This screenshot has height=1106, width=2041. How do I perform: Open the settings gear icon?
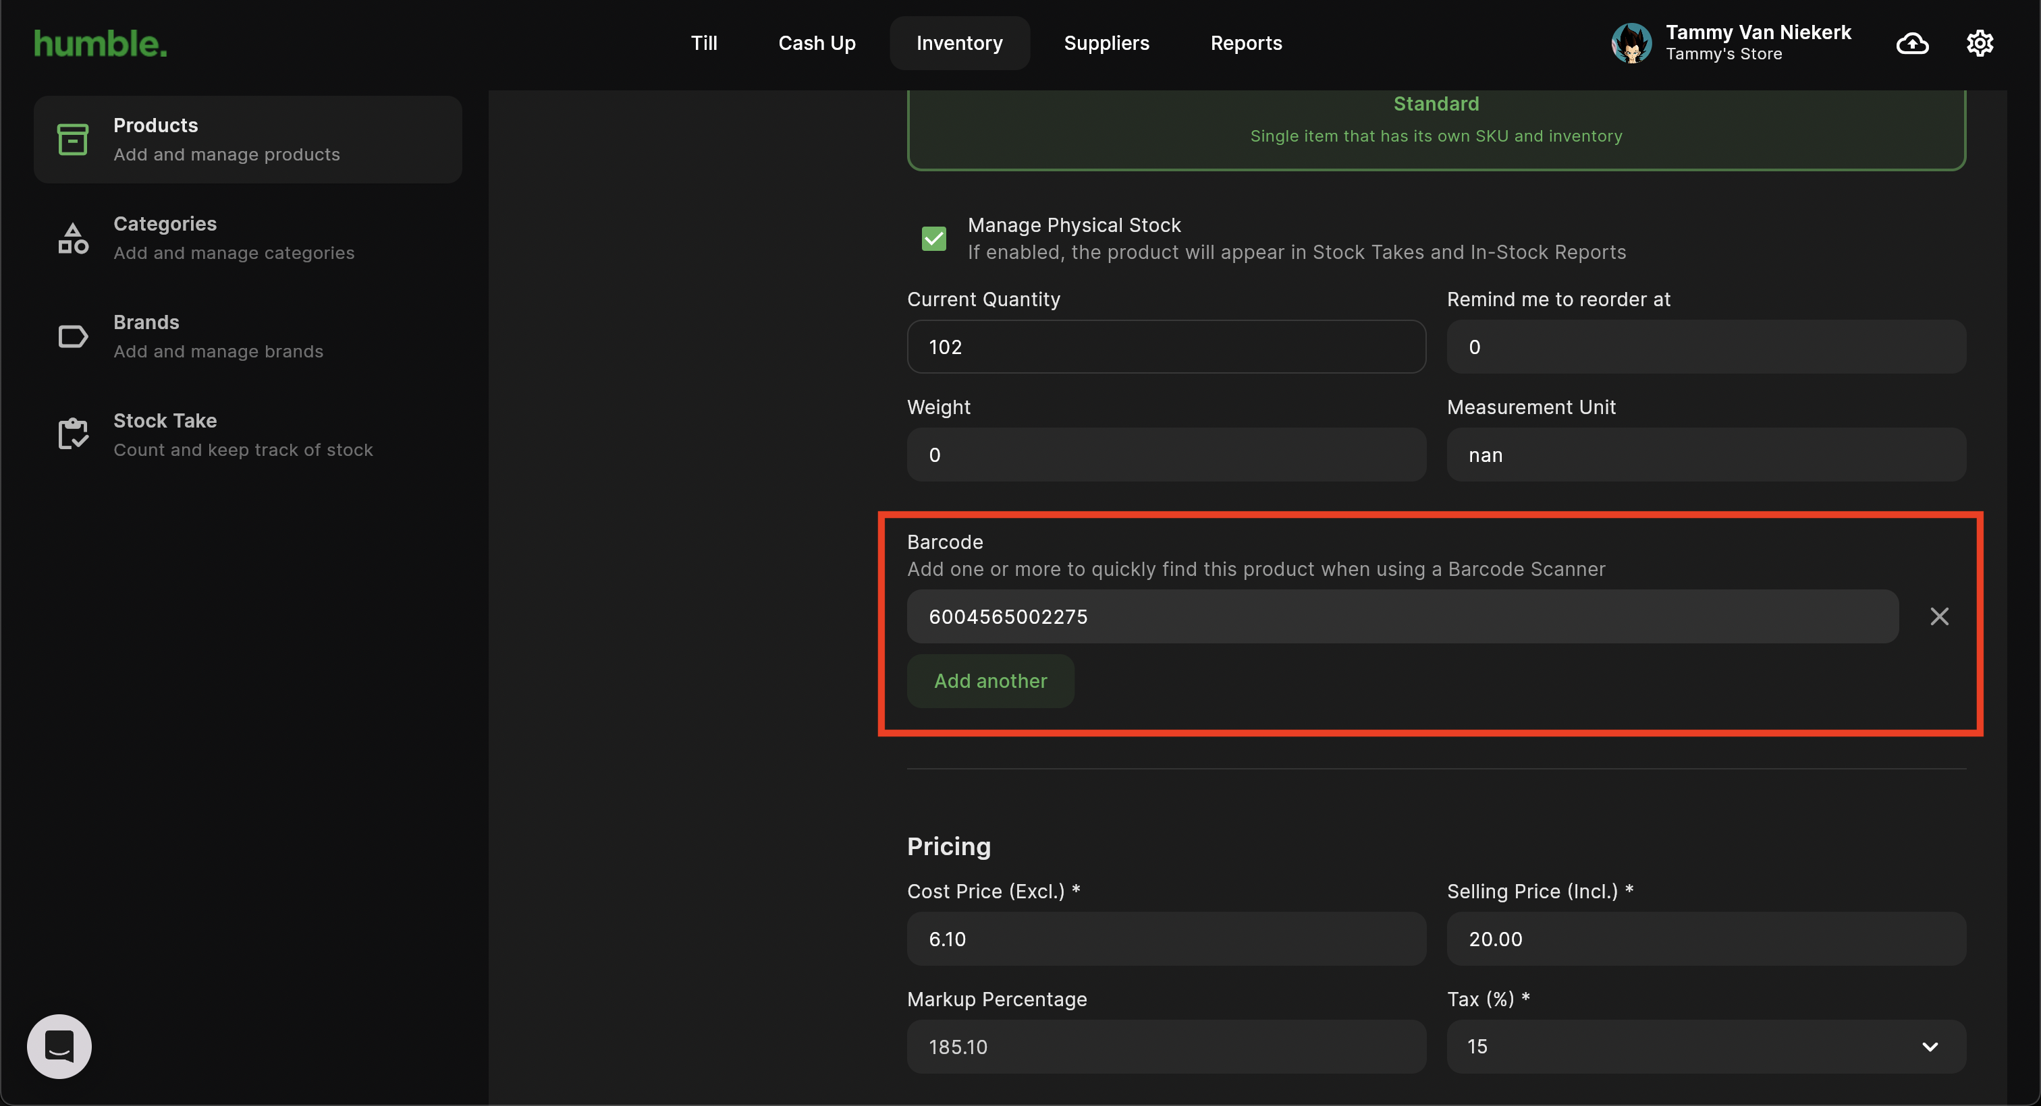coord(1979,42)
